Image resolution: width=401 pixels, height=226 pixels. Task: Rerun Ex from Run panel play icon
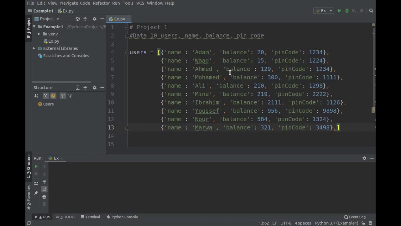[x=36, y=167]
